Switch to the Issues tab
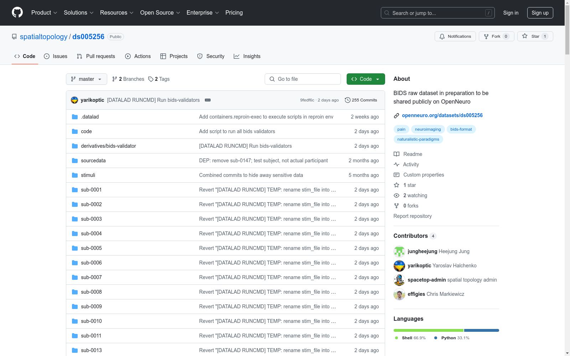This screenshot has height=356, width=570. [x=56, y=56]
